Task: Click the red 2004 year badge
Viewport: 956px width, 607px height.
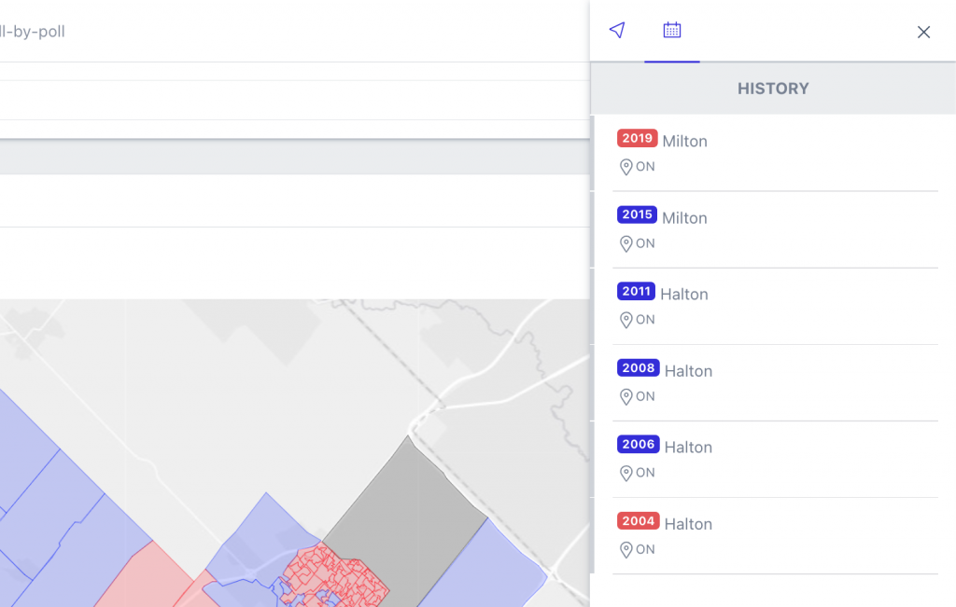Action: tap(639, 521)
